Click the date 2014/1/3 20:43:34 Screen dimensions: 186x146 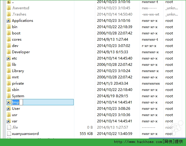point(113,83)
